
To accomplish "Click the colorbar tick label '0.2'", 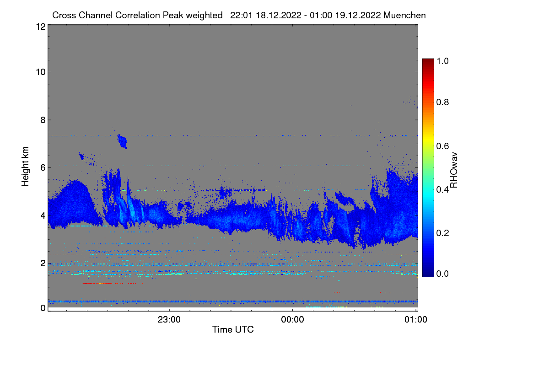I will pos(442,233).
